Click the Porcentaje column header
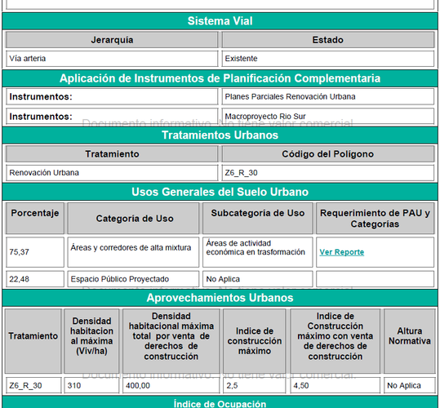 coord(35,219)
